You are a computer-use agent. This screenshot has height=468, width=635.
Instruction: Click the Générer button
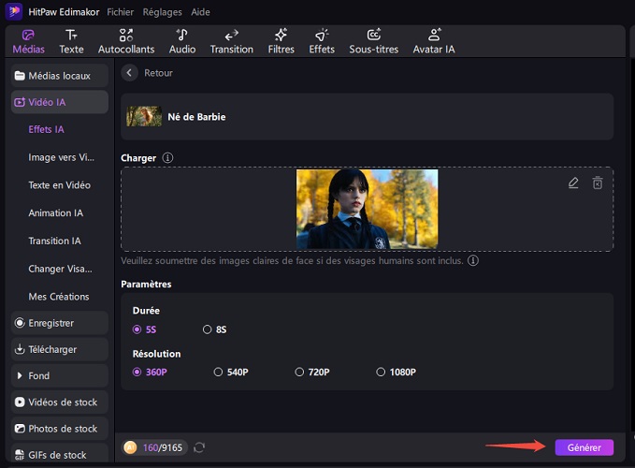584,447
